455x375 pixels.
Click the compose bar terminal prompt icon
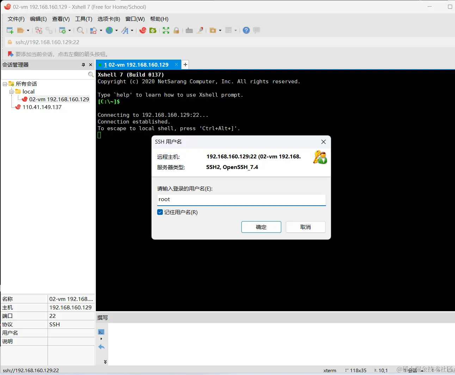pyautogui.click(x=101, y=332)
